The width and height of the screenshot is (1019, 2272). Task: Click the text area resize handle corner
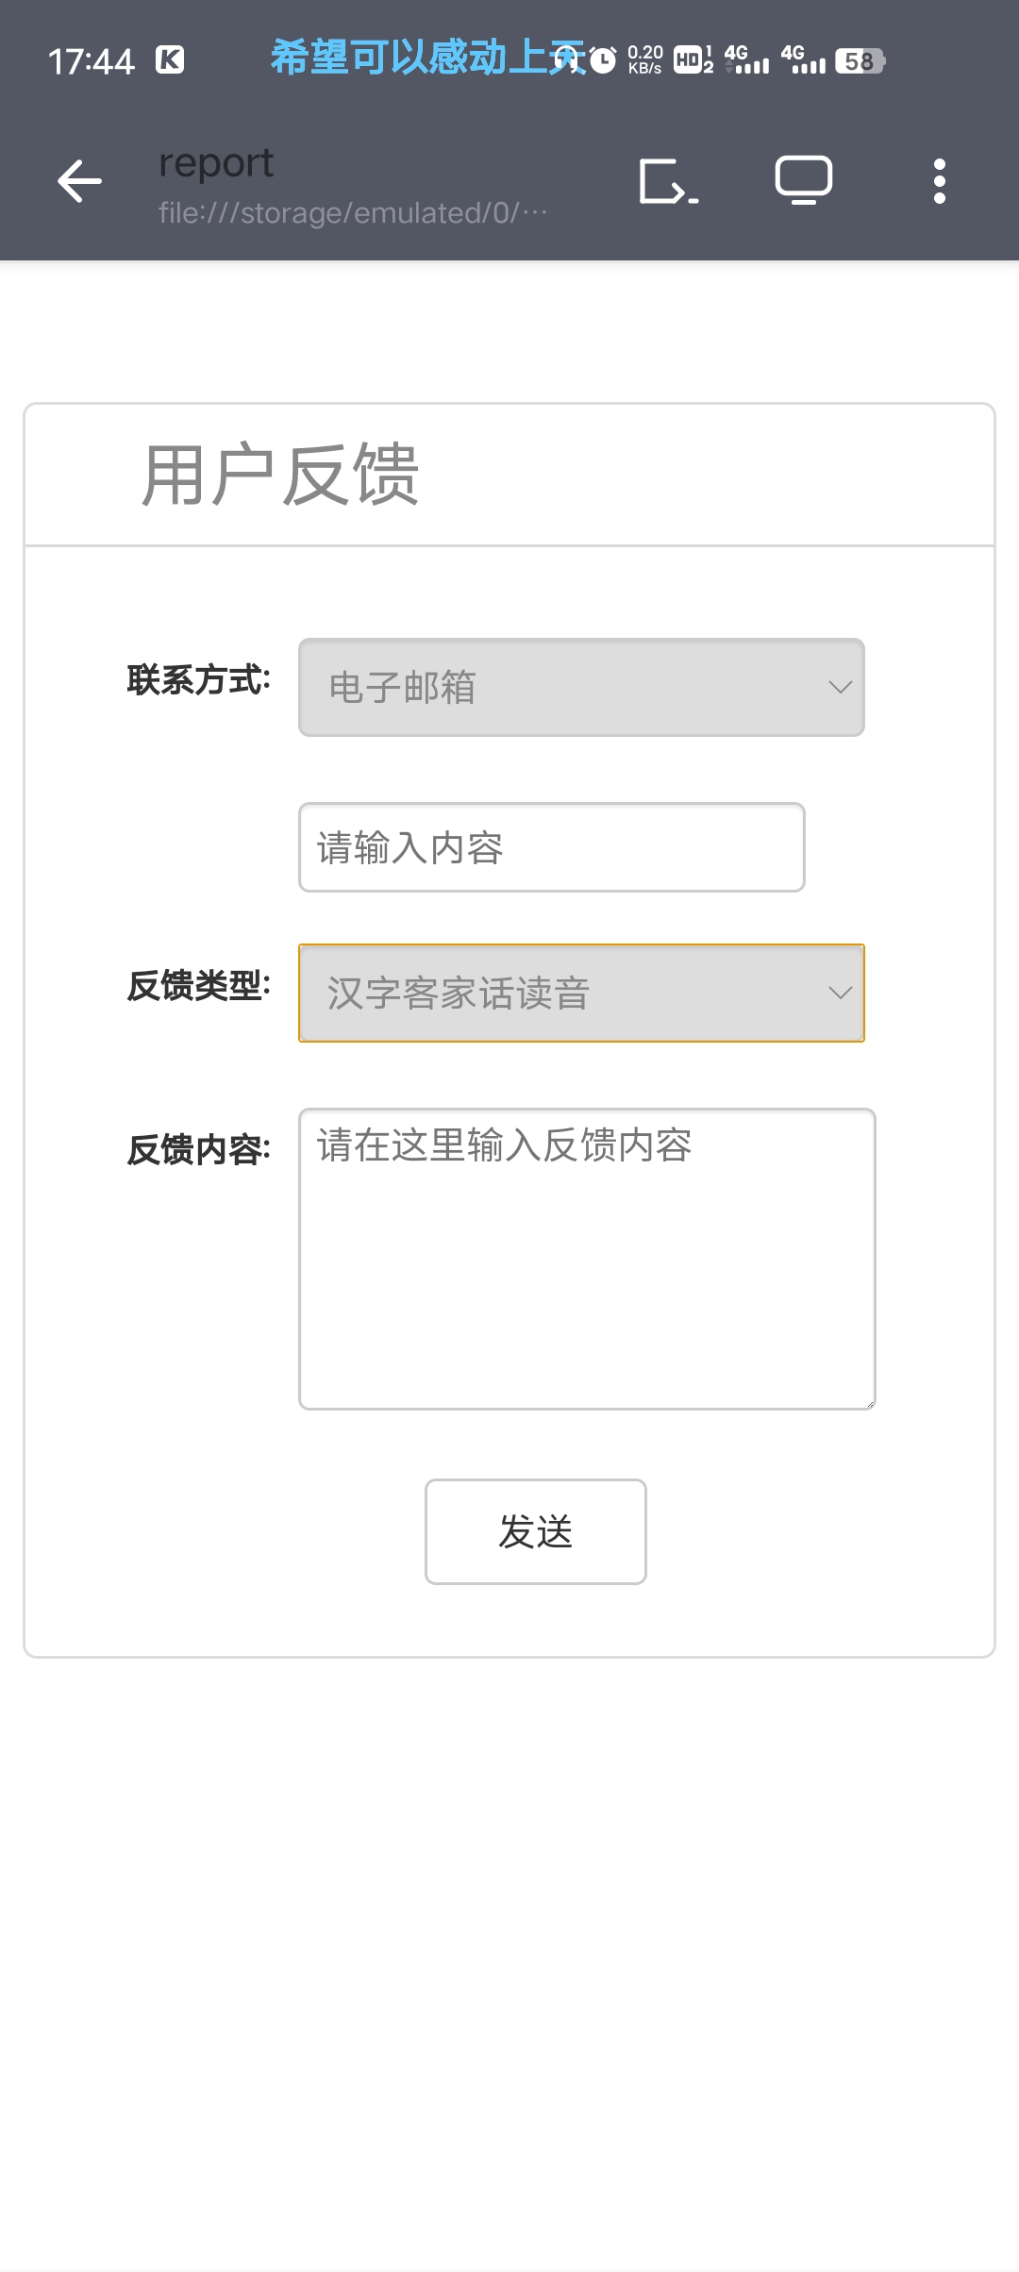pos(870,1404)
